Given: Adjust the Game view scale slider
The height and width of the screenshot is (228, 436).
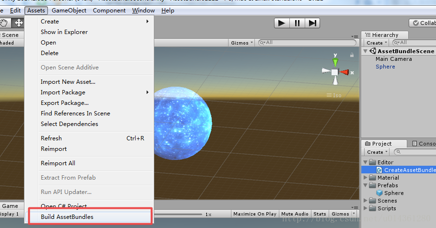Looking at the screenshot, I should (178, 214).
